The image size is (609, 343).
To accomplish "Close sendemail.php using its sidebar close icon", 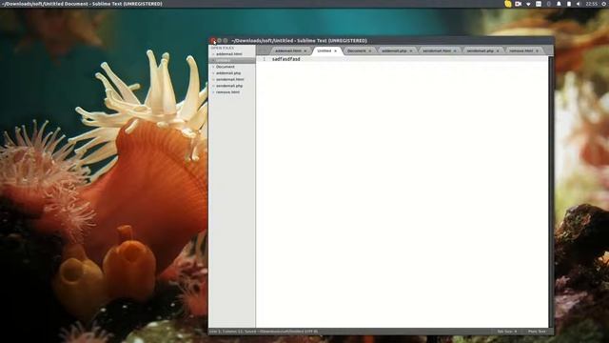I will coord(213,86).
